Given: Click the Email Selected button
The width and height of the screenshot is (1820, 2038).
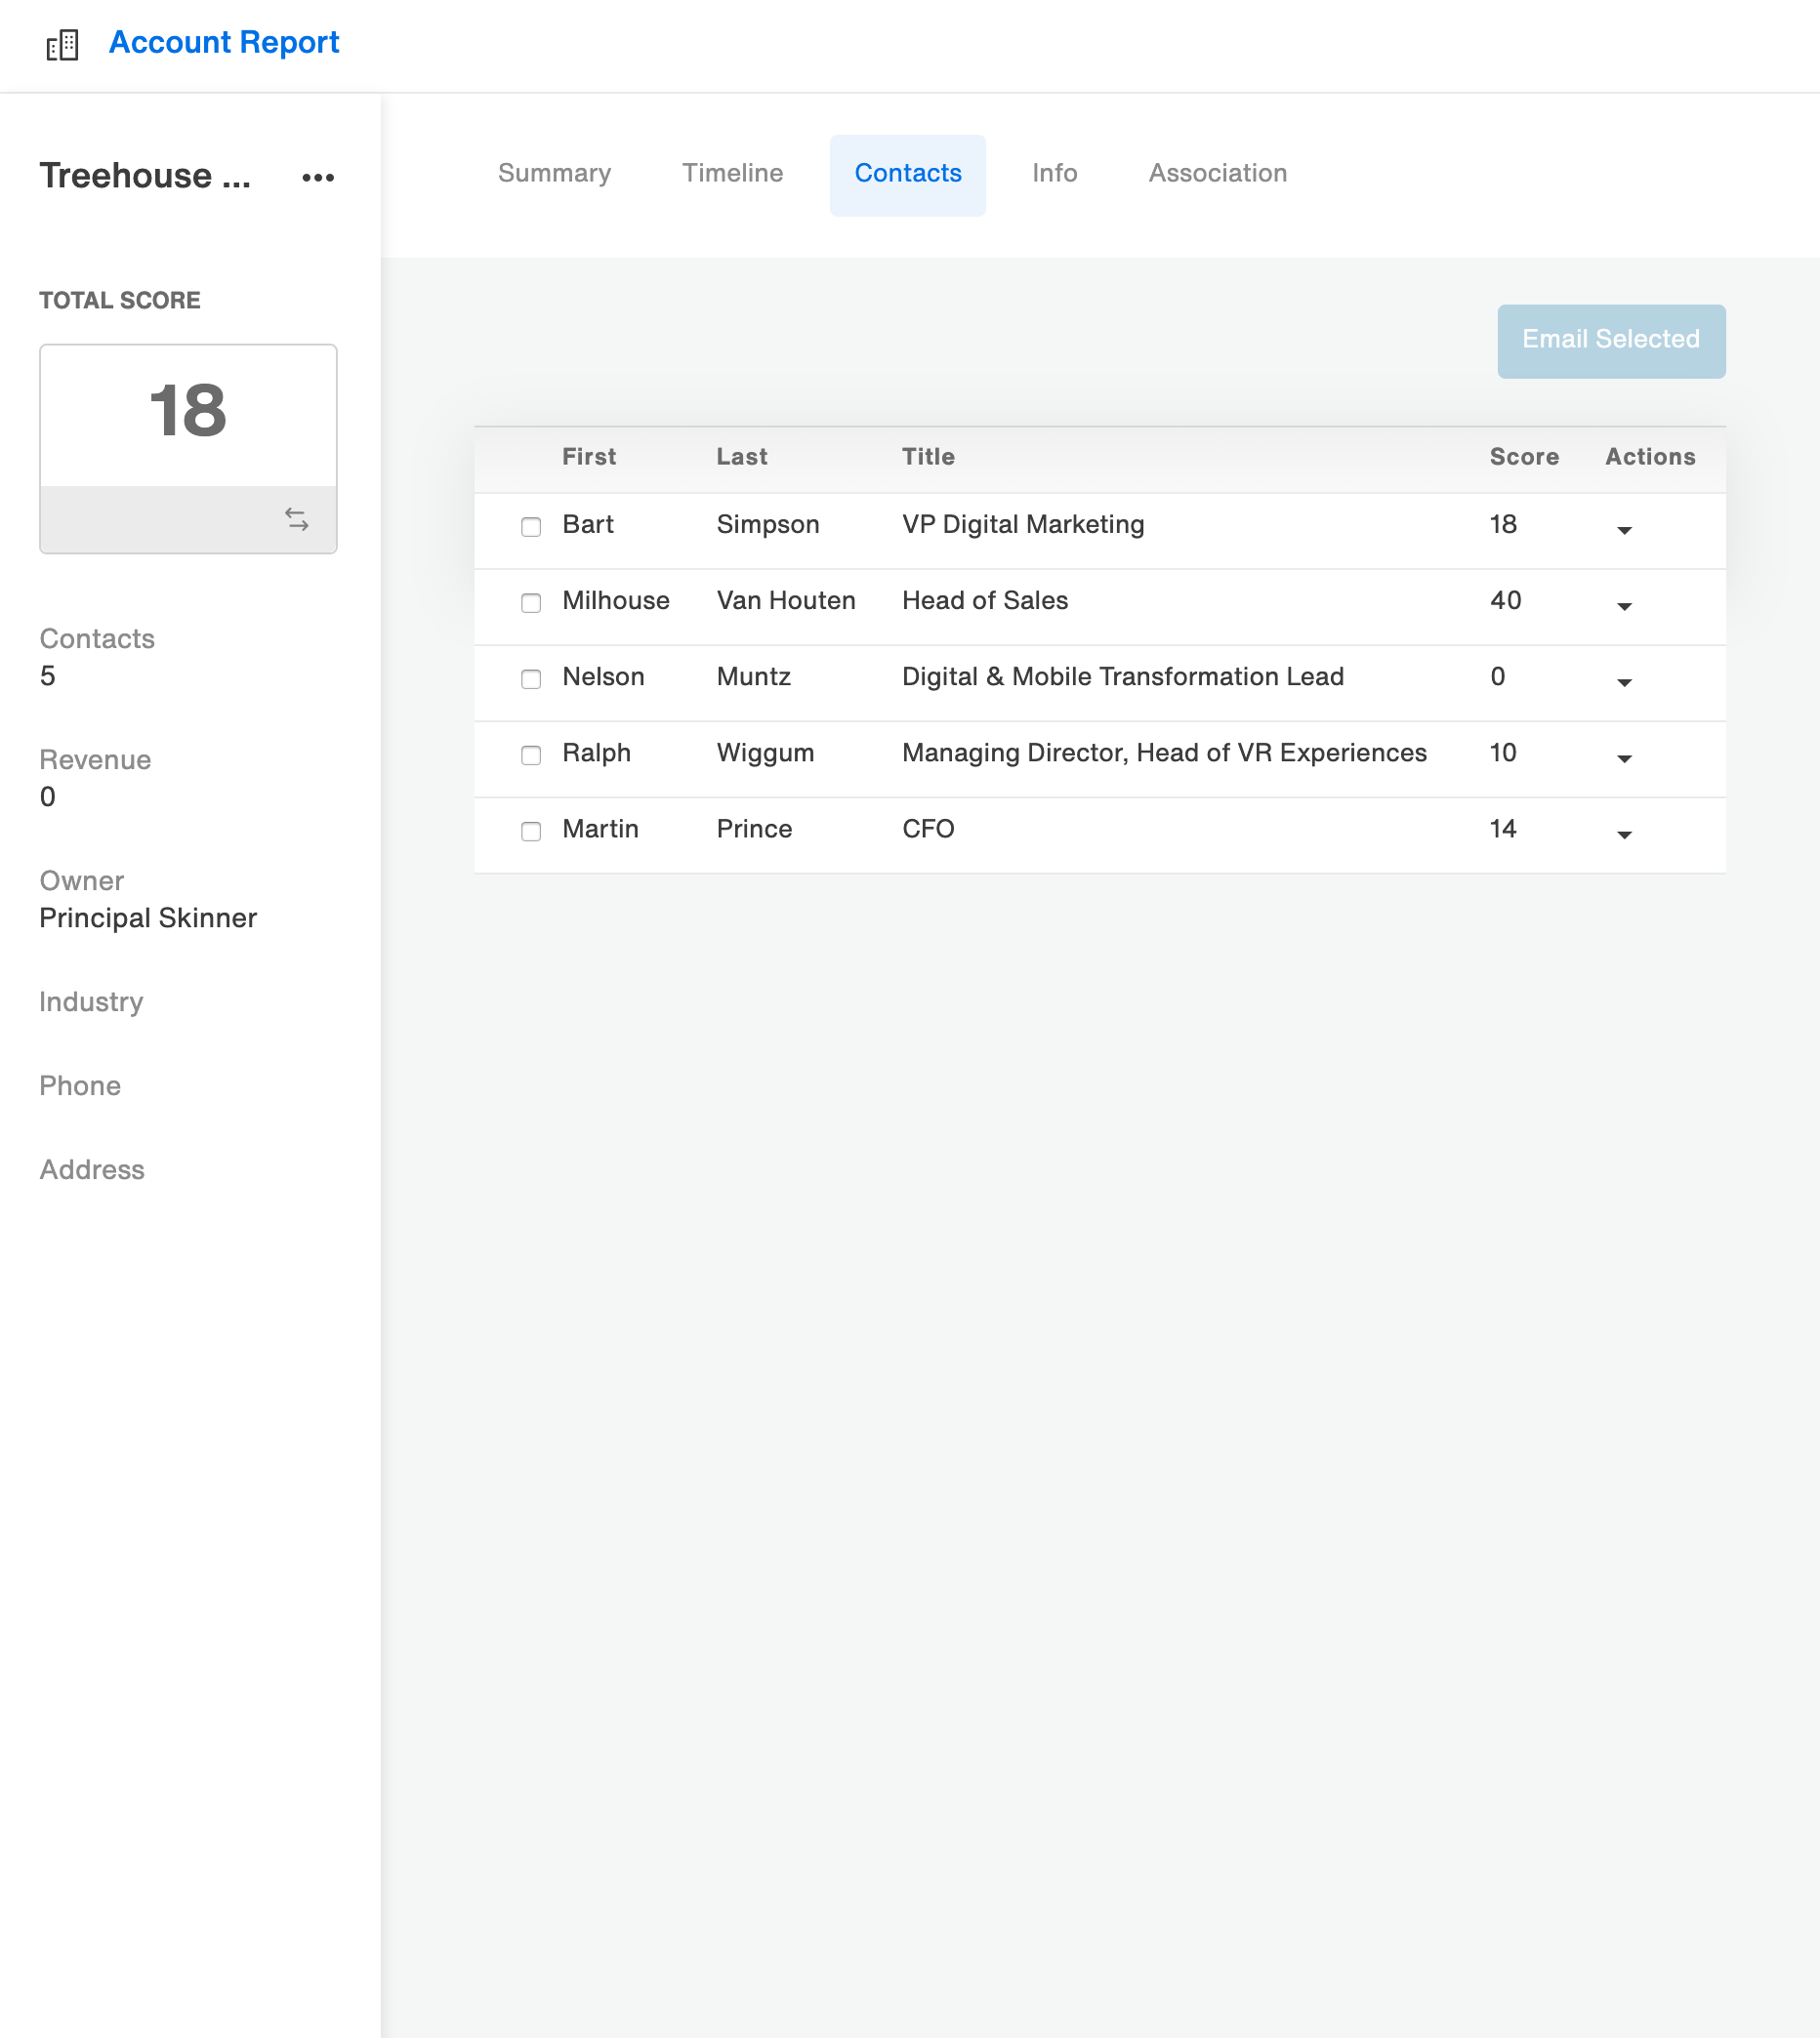Looking at the screenshot, I should tap(1610, 340).
